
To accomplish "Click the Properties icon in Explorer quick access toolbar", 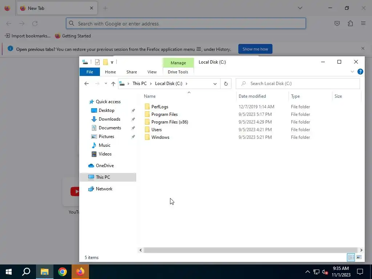I will 97,62.
